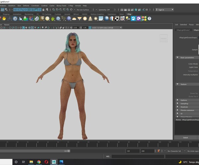Screen dimensions: 199x165
Task: Open the Symmetry: Off dropdown
Action: coord(105,10)
